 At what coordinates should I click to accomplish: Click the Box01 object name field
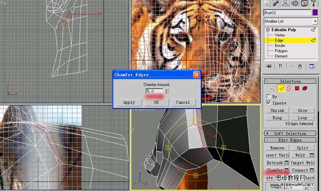287,13
